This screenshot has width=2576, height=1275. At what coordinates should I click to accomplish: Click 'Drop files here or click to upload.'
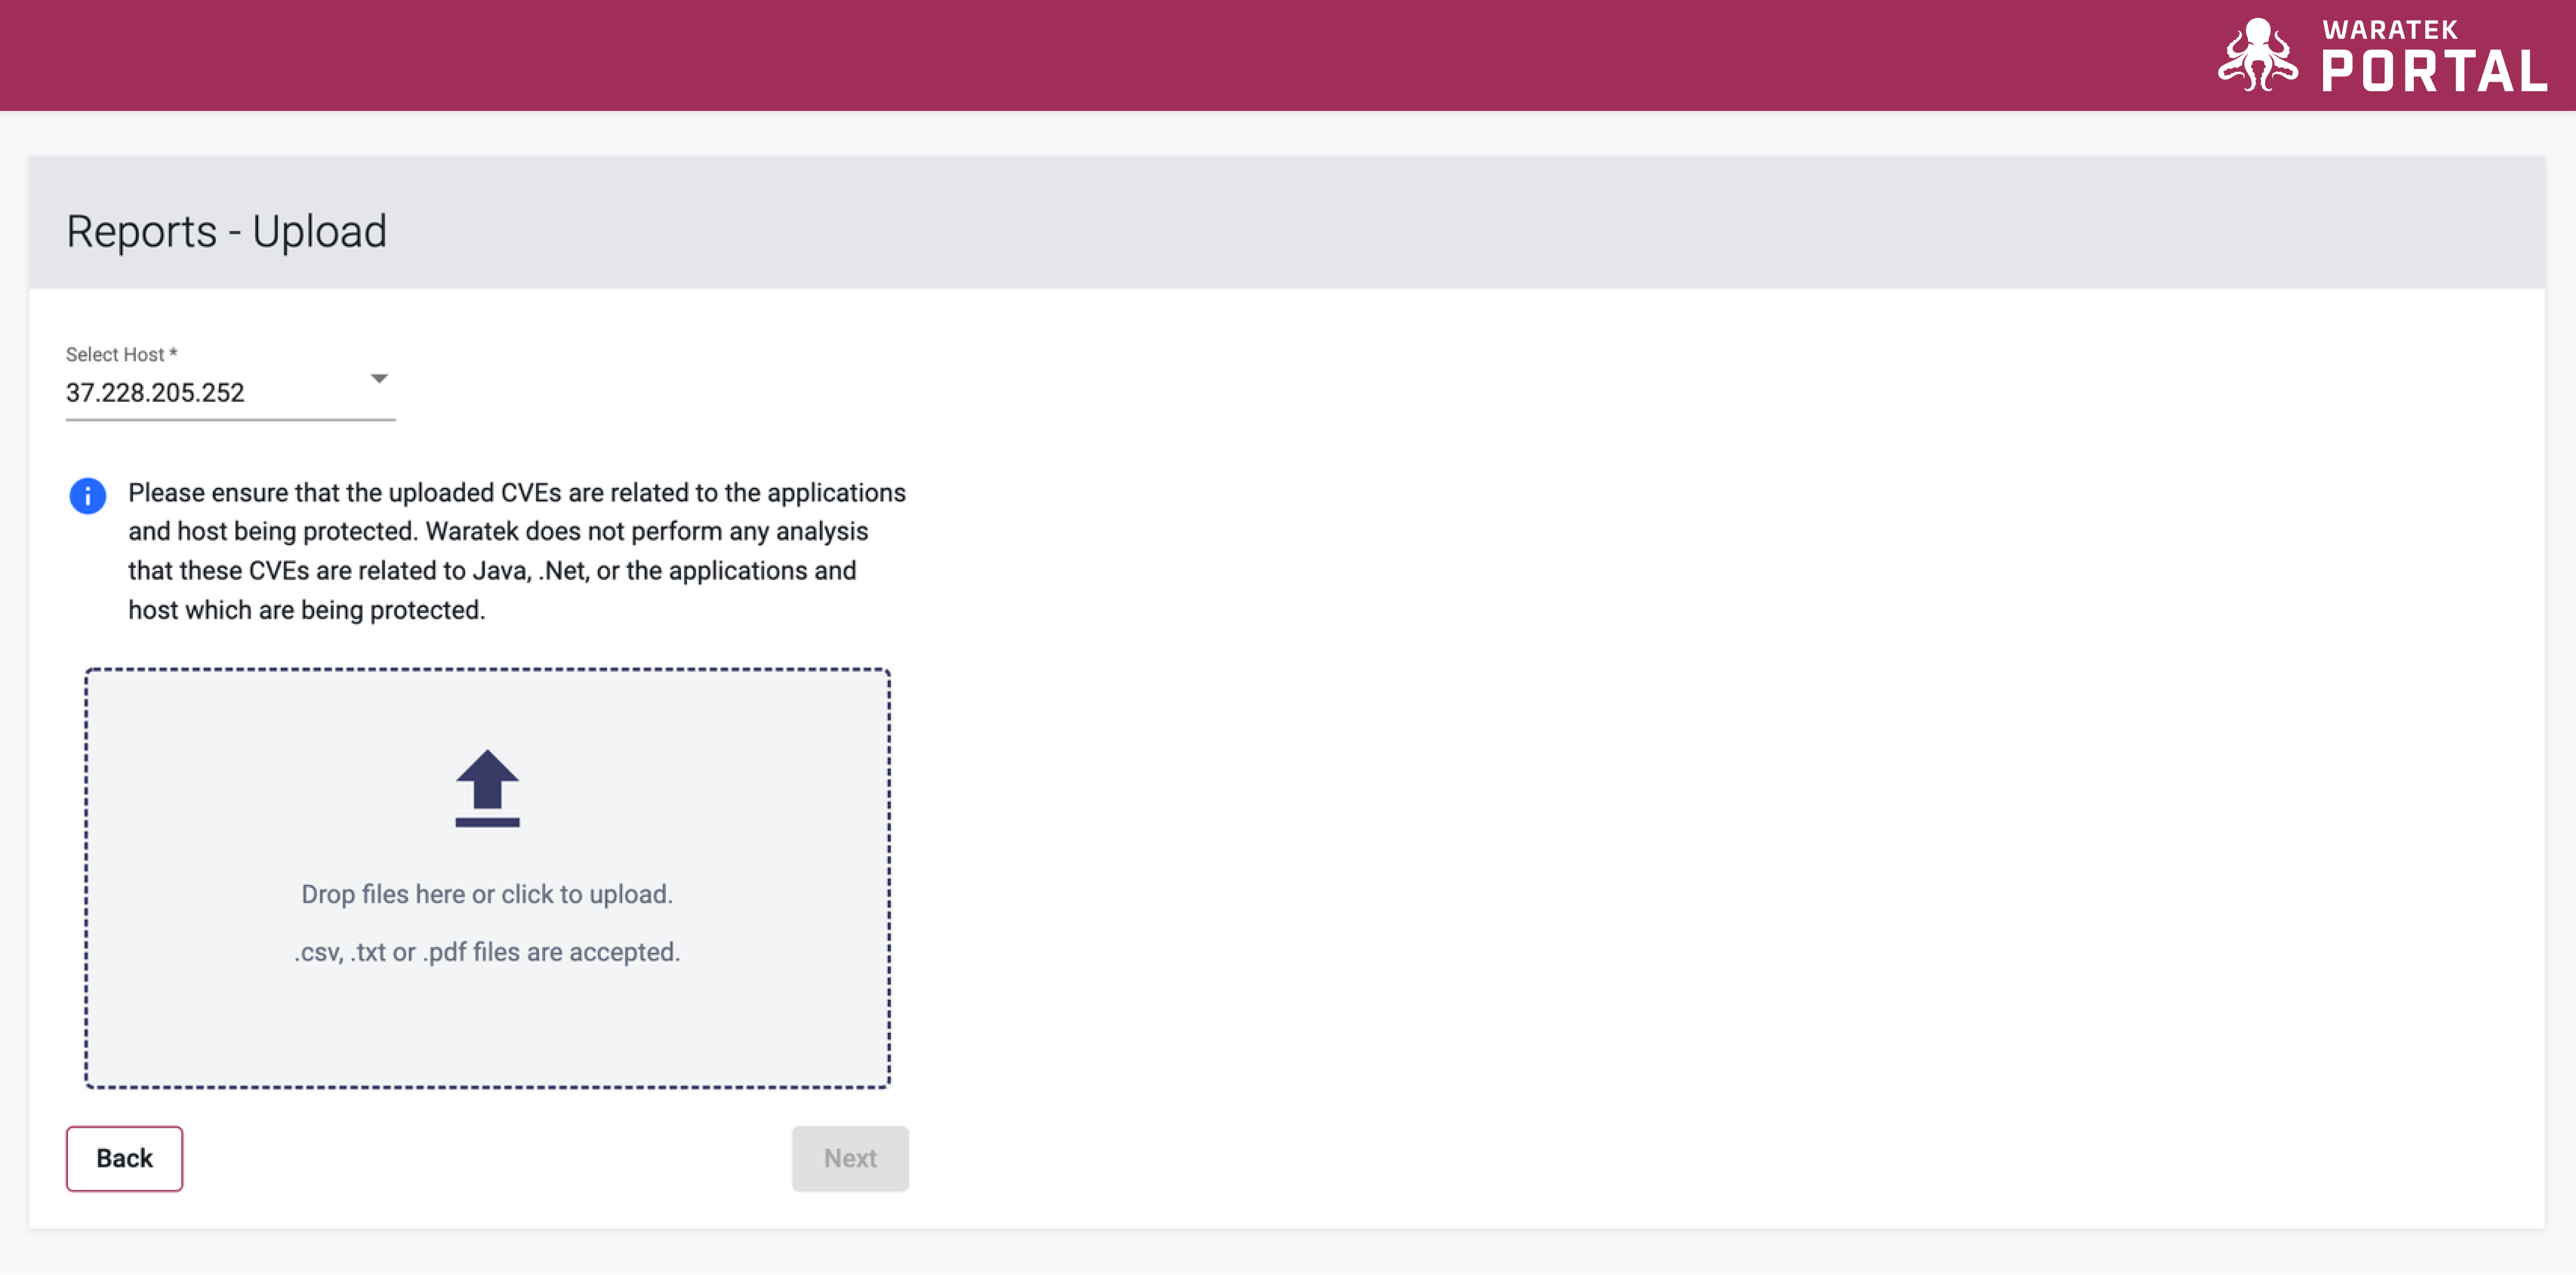click(487, 894)
